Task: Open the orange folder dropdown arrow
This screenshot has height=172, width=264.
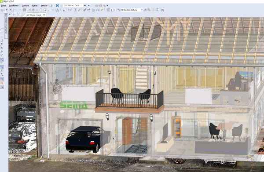Action: [x=104, y=10]
